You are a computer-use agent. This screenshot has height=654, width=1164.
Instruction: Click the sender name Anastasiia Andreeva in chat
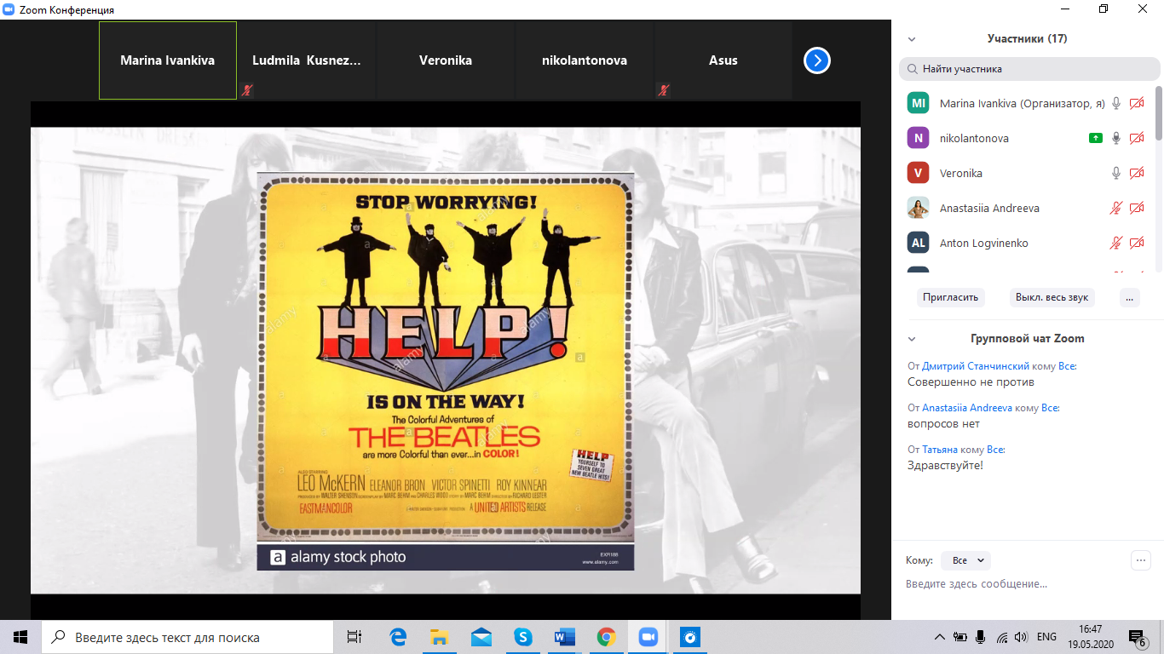[967, 408]
